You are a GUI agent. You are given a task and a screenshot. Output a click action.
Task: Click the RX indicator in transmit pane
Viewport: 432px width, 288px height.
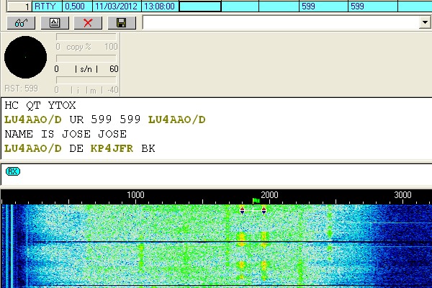(13, 171)
